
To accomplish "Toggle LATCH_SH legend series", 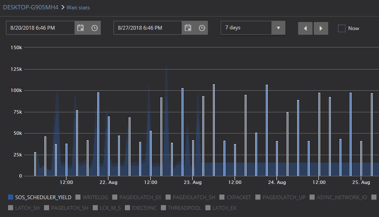I will [24, 208].
